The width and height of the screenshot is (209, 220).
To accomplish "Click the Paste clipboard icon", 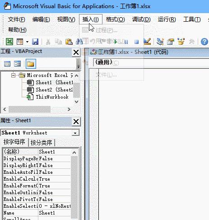I will point(69,42).
